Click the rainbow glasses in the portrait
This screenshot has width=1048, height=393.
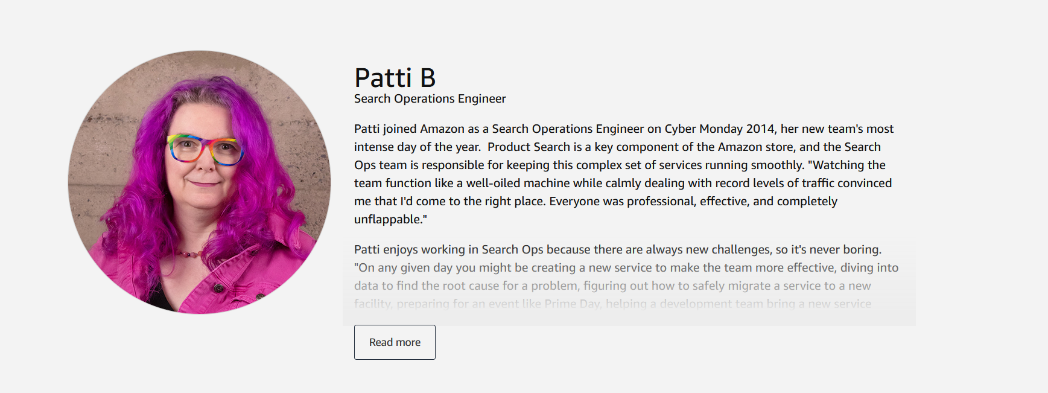(205, 149)
